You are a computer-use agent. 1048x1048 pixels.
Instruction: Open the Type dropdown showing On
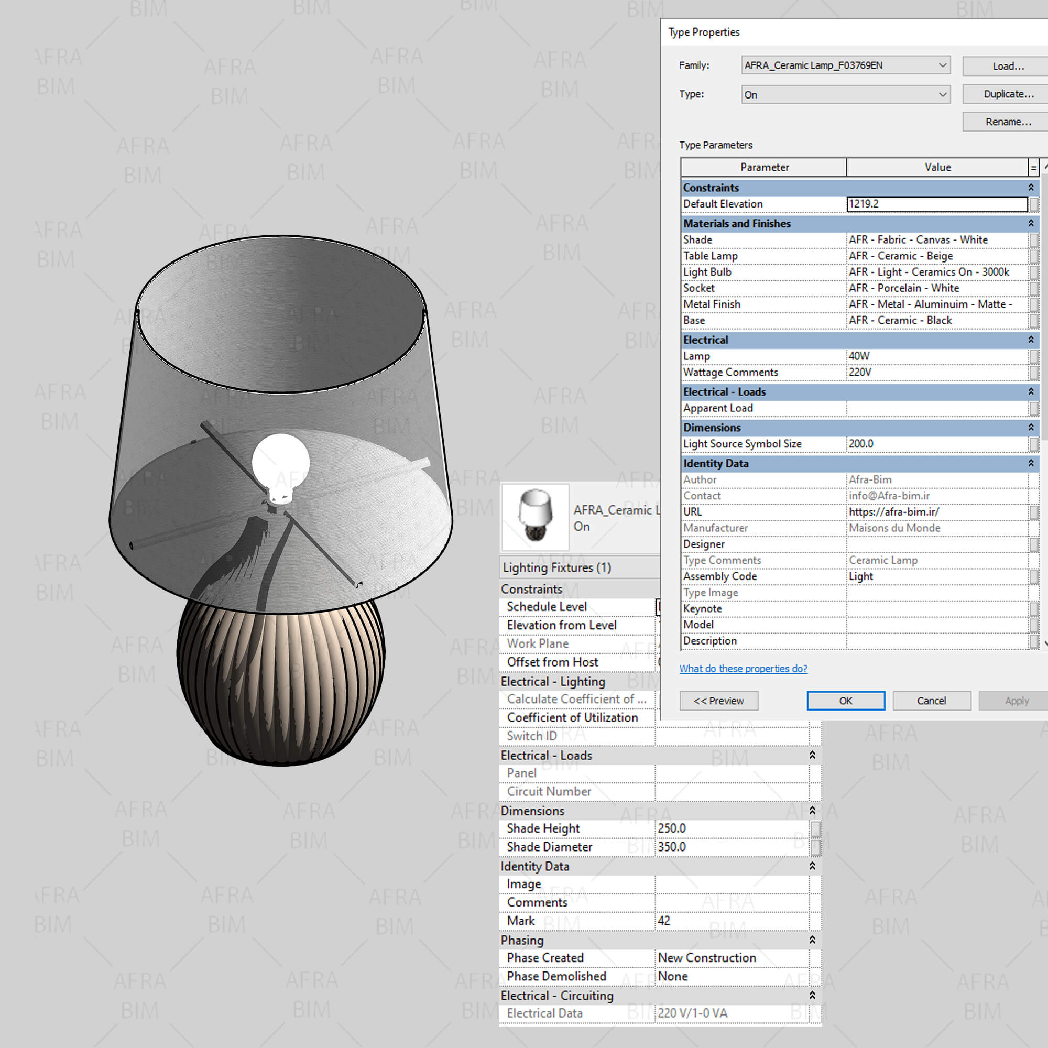tap(943, 94)
